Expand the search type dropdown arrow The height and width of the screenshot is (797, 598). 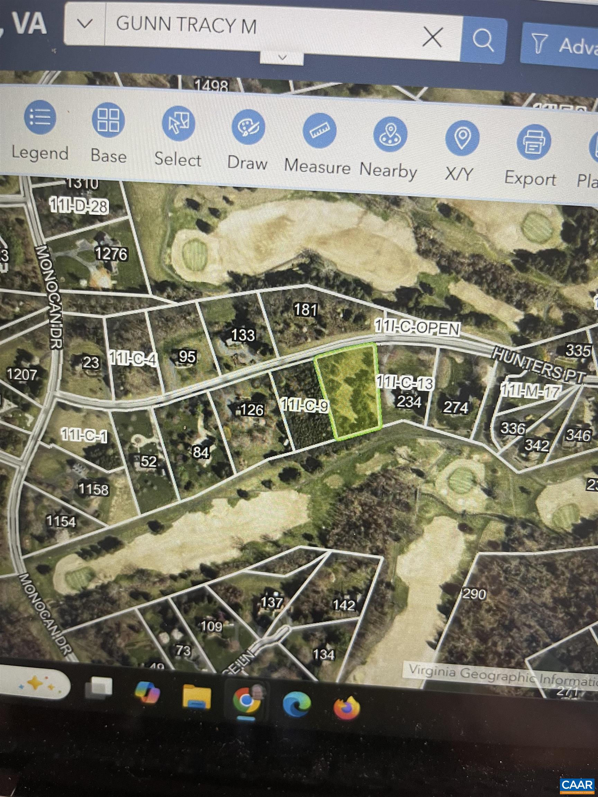(85, 25)
